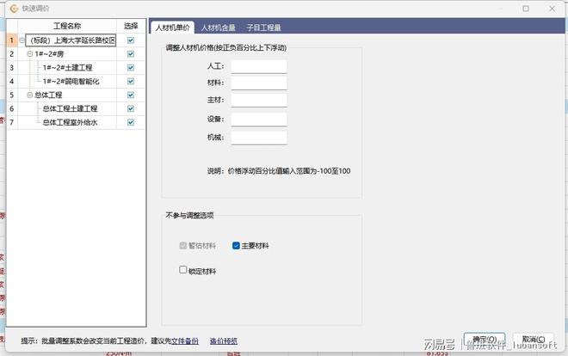Click the 主材 percentage input field
Viewport: 568px width, 356px height.
259,101
